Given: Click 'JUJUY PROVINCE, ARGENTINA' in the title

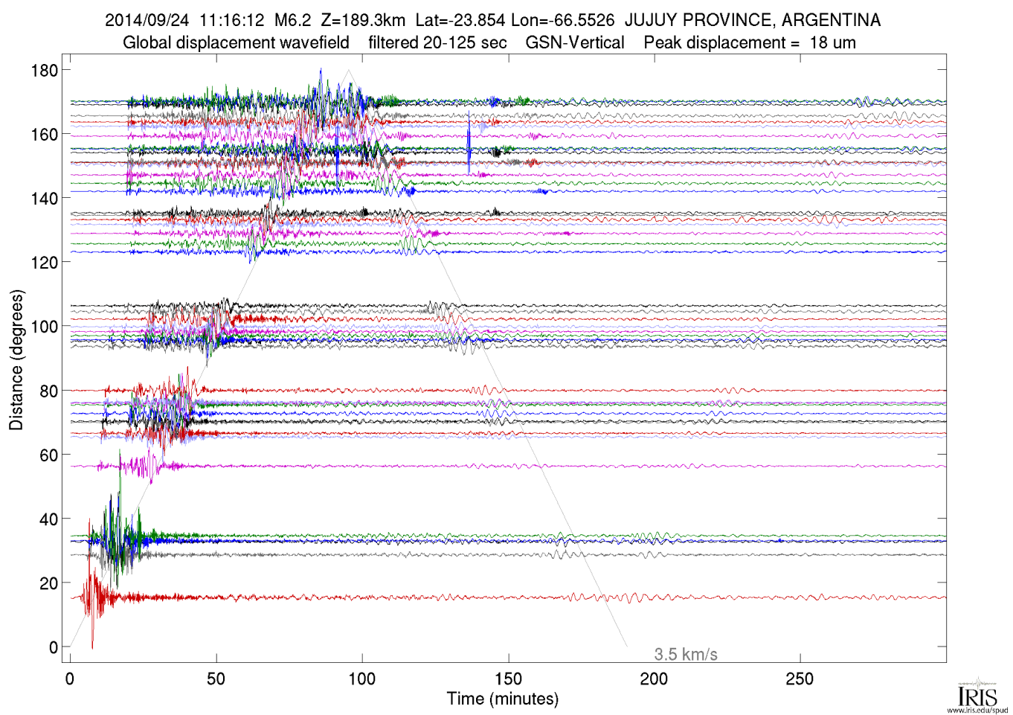Looking at the screenshot, I should [752, 20].
